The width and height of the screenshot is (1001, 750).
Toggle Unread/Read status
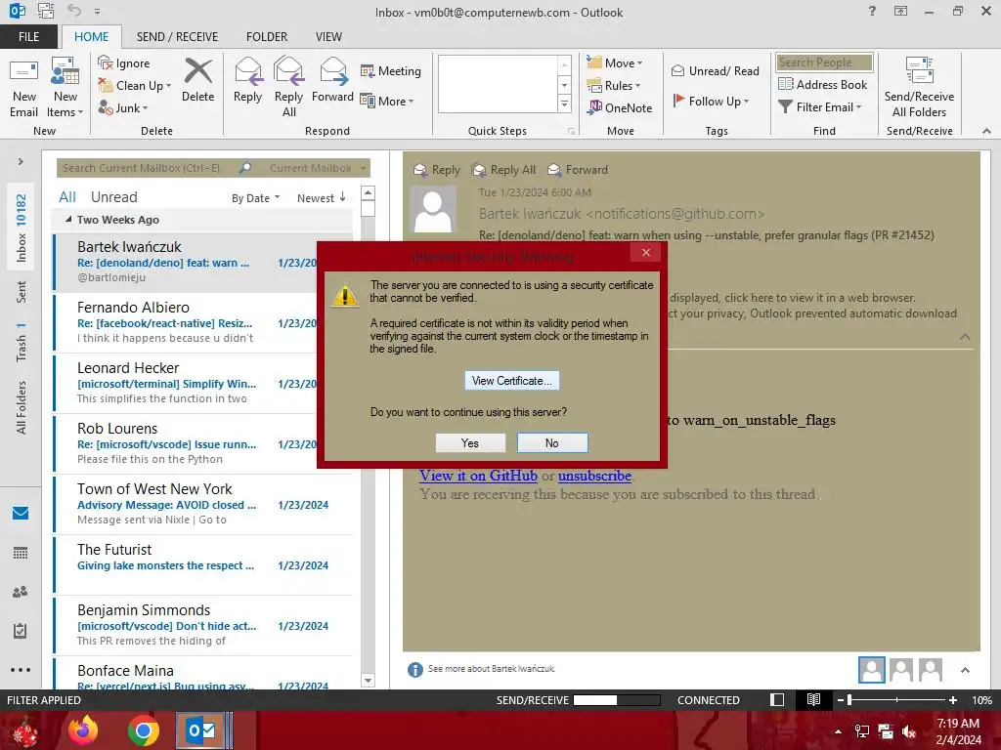click(715, 70)
